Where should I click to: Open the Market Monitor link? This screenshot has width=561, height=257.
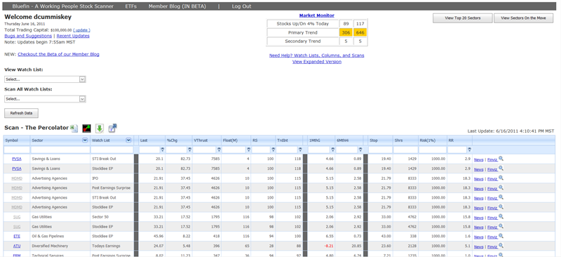click(317, 15)
